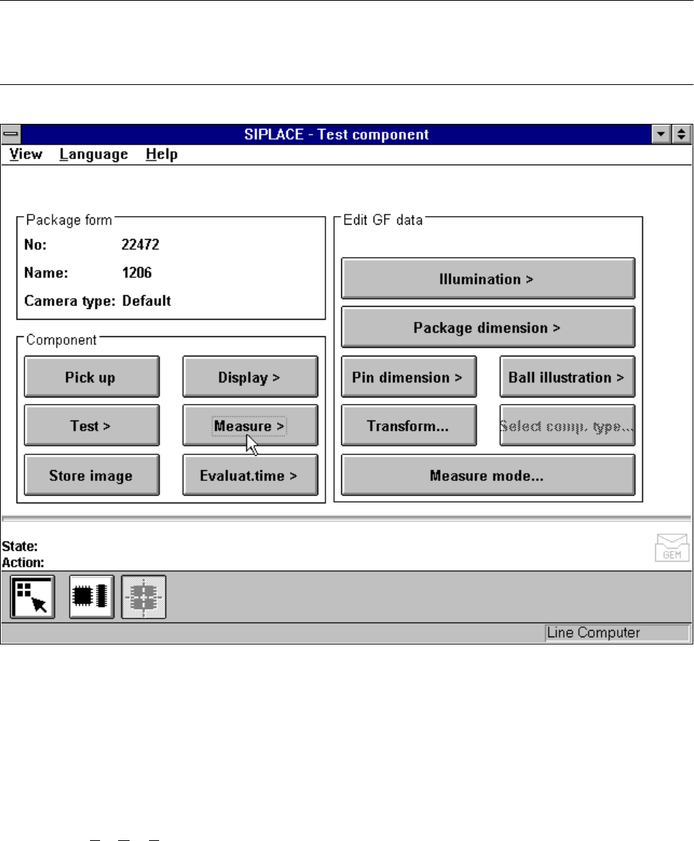Click the Transform... button

(409, 426)
